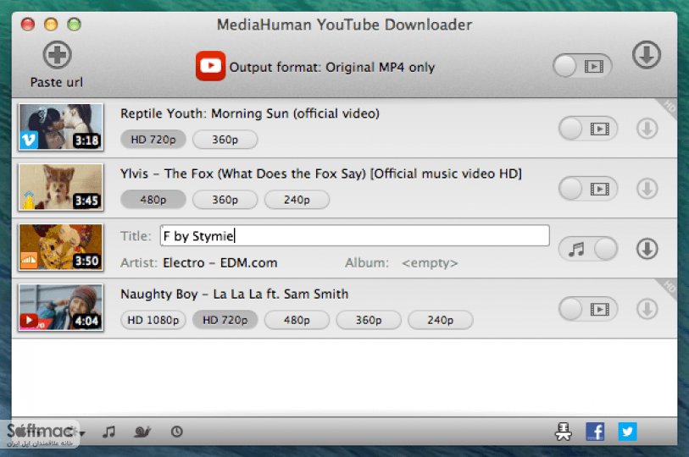Toggle video/audio switch for Ylvis The Fox
This screenshot has width=689, height=457.
point(588,189)
